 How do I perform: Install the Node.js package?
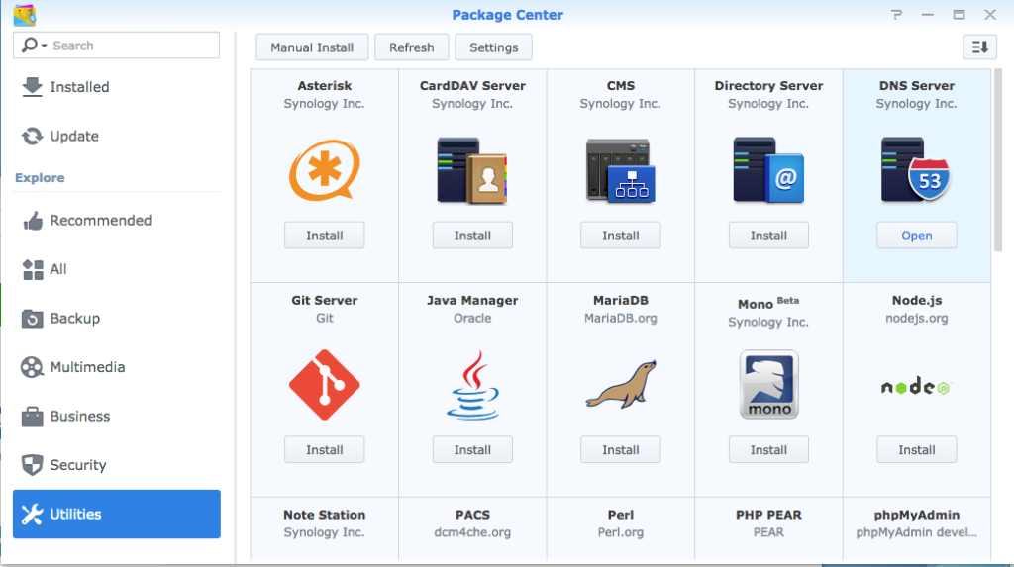[916, 450]
